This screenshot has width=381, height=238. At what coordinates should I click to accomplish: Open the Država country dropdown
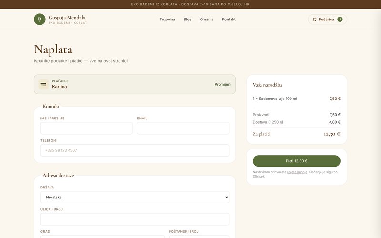(135, 197)
